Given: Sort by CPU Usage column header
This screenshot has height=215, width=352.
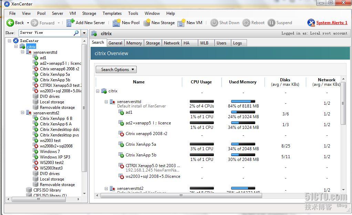Looking at the screenshot, I should [201, 82].
